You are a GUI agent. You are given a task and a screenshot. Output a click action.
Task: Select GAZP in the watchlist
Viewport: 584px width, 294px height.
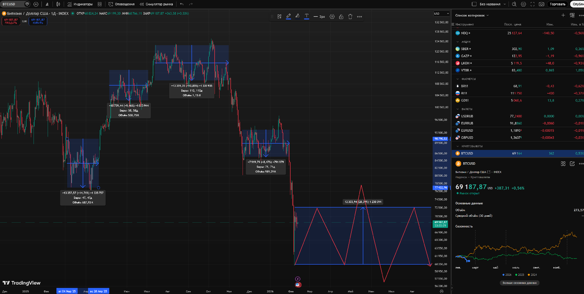point(518,56)
